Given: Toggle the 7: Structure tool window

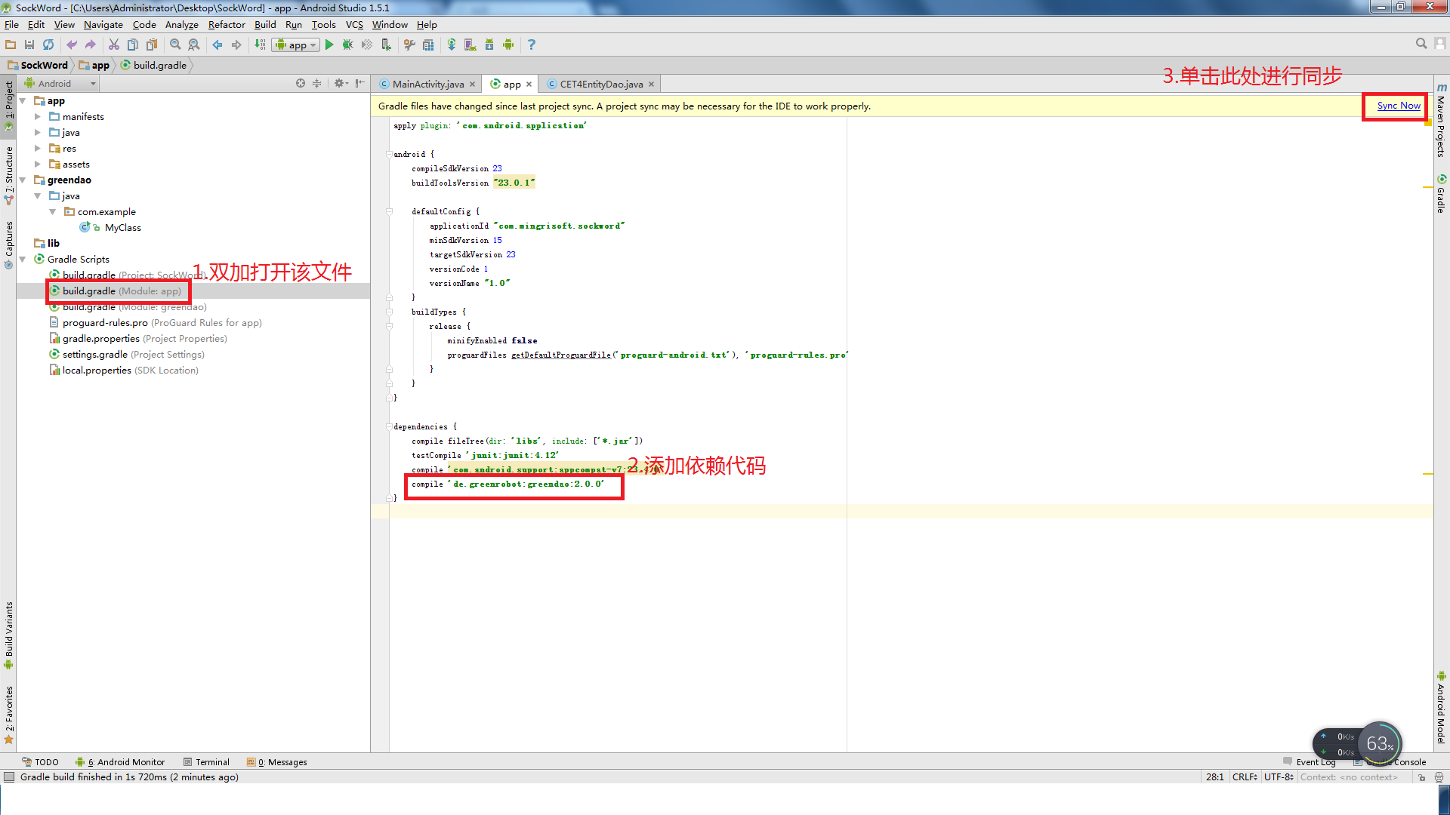Looking at the screenshot, I should pyautogui.click(x=8, y=175).
